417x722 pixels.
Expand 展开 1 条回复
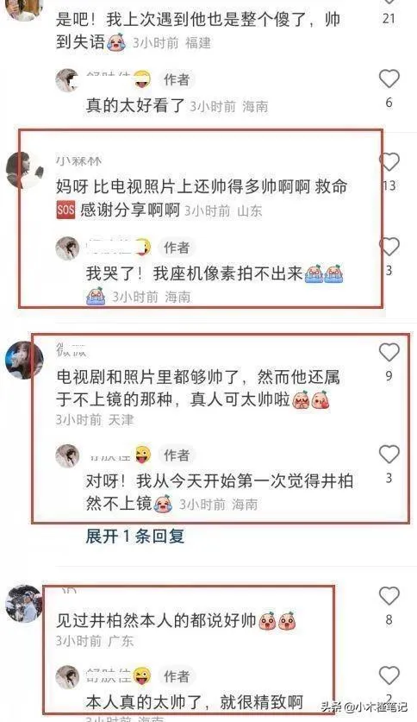tap(135, 536)
